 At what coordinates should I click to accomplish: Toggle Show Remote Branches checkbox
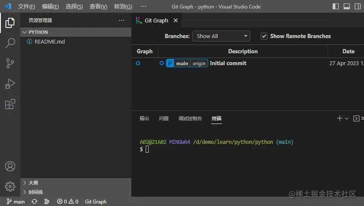(264, 36)
